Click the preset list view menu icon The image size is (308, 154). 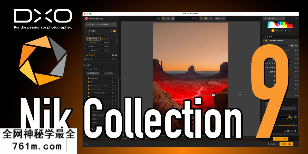[113, 59]
